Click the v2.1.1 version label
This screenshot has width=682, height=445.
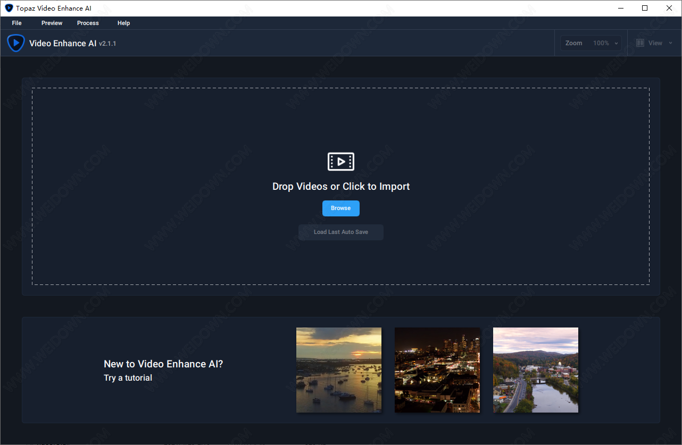107,44
